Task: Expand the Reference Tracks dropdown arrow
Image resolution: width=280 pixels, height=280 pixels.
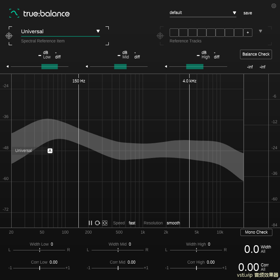Action: coord(260,31)
